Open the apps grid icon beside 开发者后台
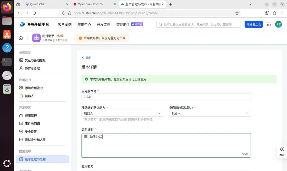Screen dimensions: 287x171 point(269,24)
